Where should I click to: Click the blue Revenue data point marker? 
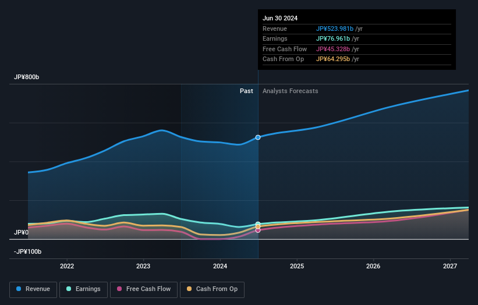tap(258, 137)
